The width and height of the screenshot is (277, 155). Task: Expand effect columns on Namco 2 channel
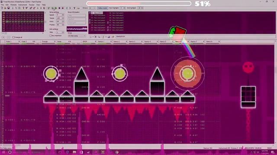pos(126,42)
